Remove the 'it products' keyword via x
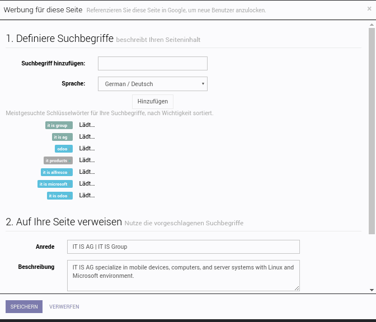 tap(69, 161)
